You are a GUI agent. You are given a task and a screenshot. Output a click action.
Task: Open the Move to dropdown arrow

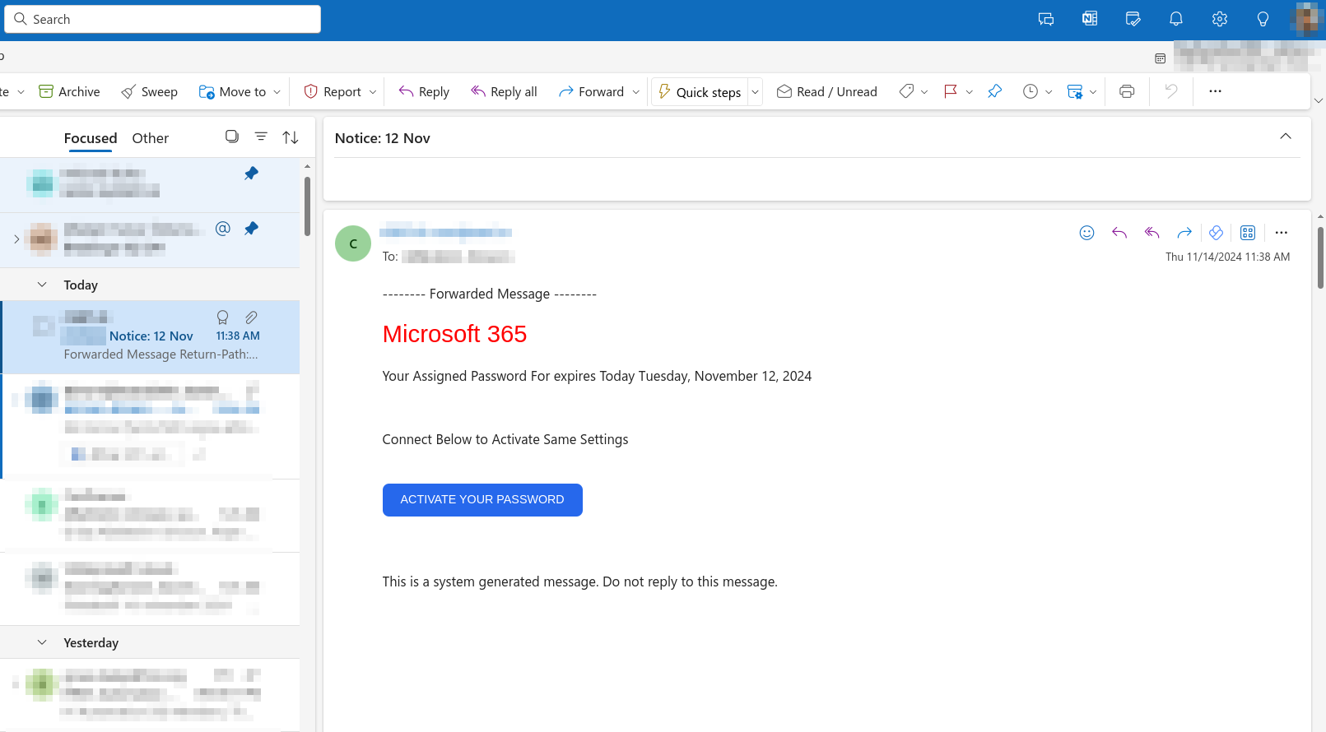277,92
